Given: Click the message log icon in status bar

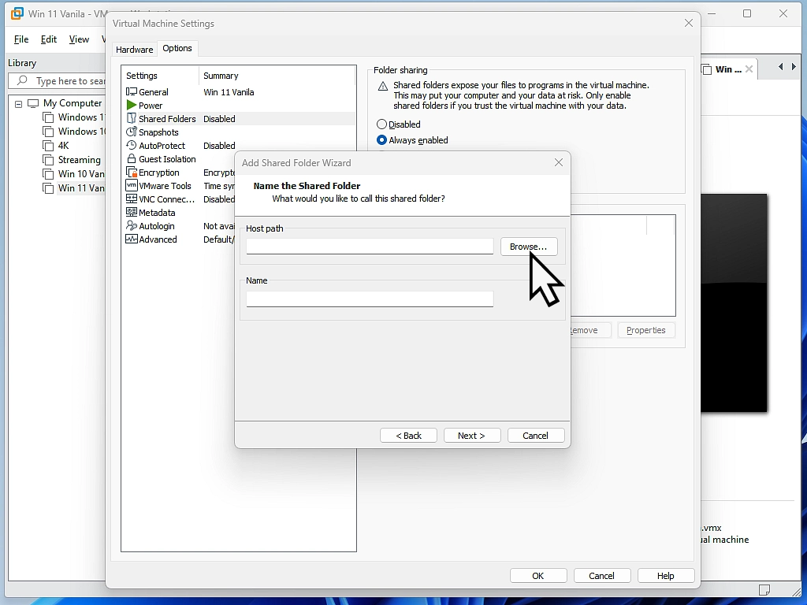Looking at the screenshot, I should 764,589.
